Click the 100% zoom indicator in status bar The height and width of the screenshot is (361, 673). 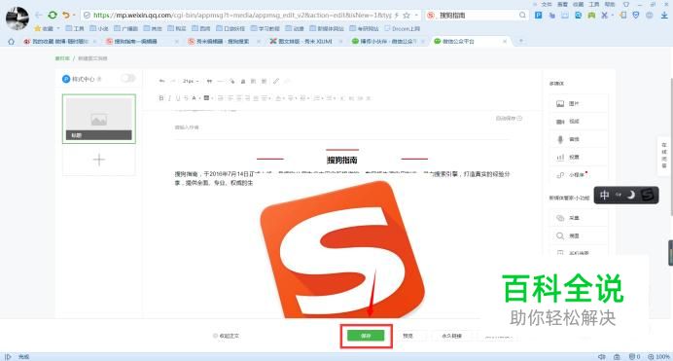point(659,357)
